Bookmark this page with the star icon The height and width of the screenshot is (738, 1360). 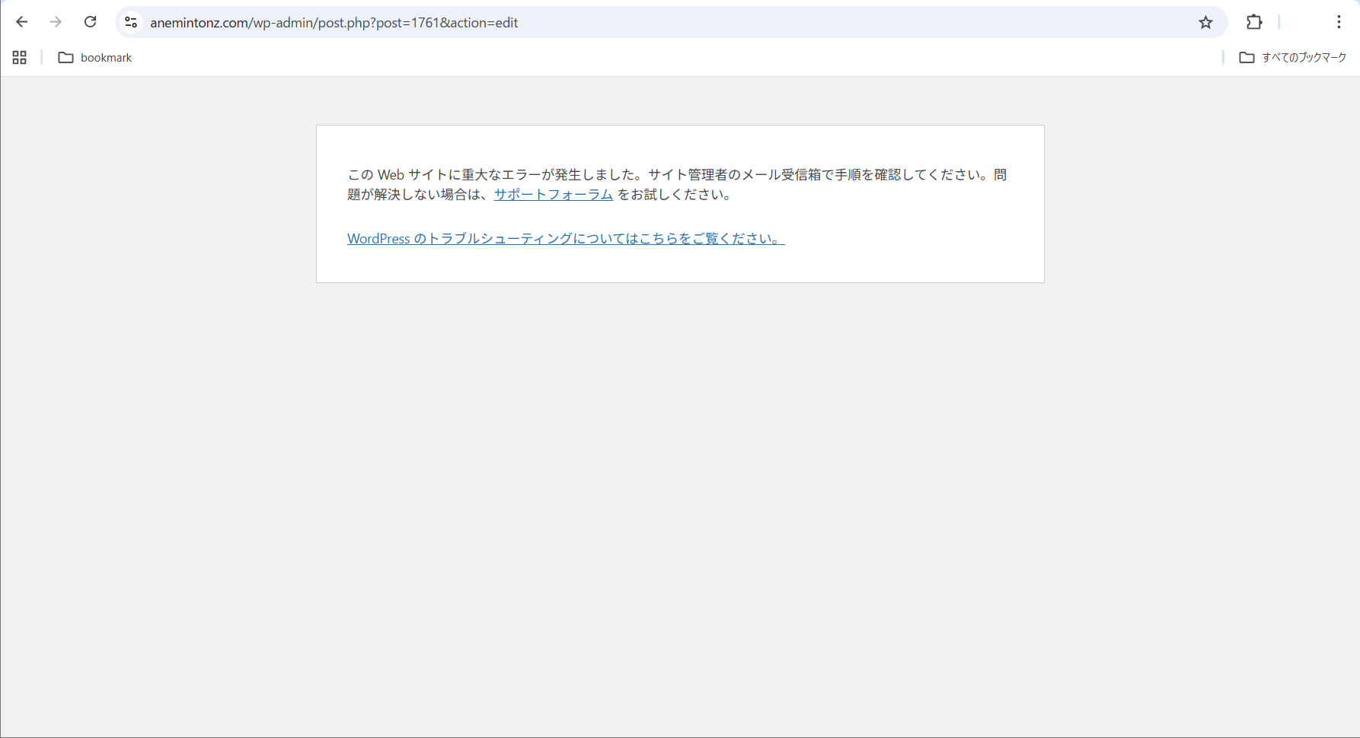1205,22
